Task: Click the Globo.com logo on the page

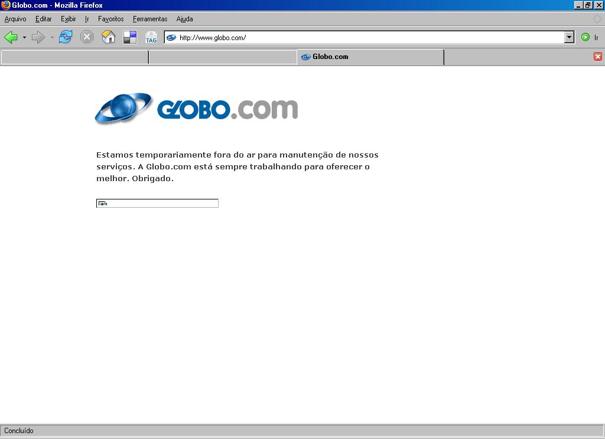Action: (196, 109)
